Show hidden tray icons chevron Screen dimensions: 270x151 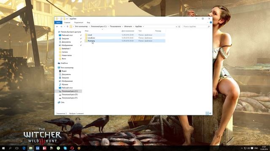pyautogui.click(x=242, y=148)
